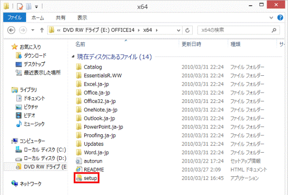Open the autorun setup information file
The height and width of the screenshot is (195, 288).
(89, 161)
